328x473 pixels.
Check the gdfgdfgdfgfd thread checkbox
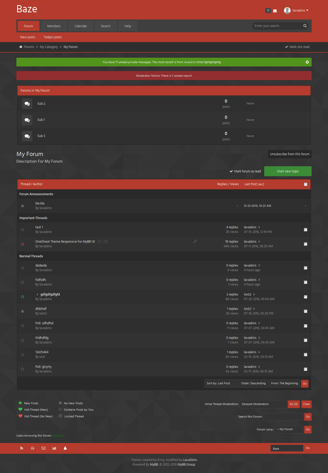(x=305, y=297)
